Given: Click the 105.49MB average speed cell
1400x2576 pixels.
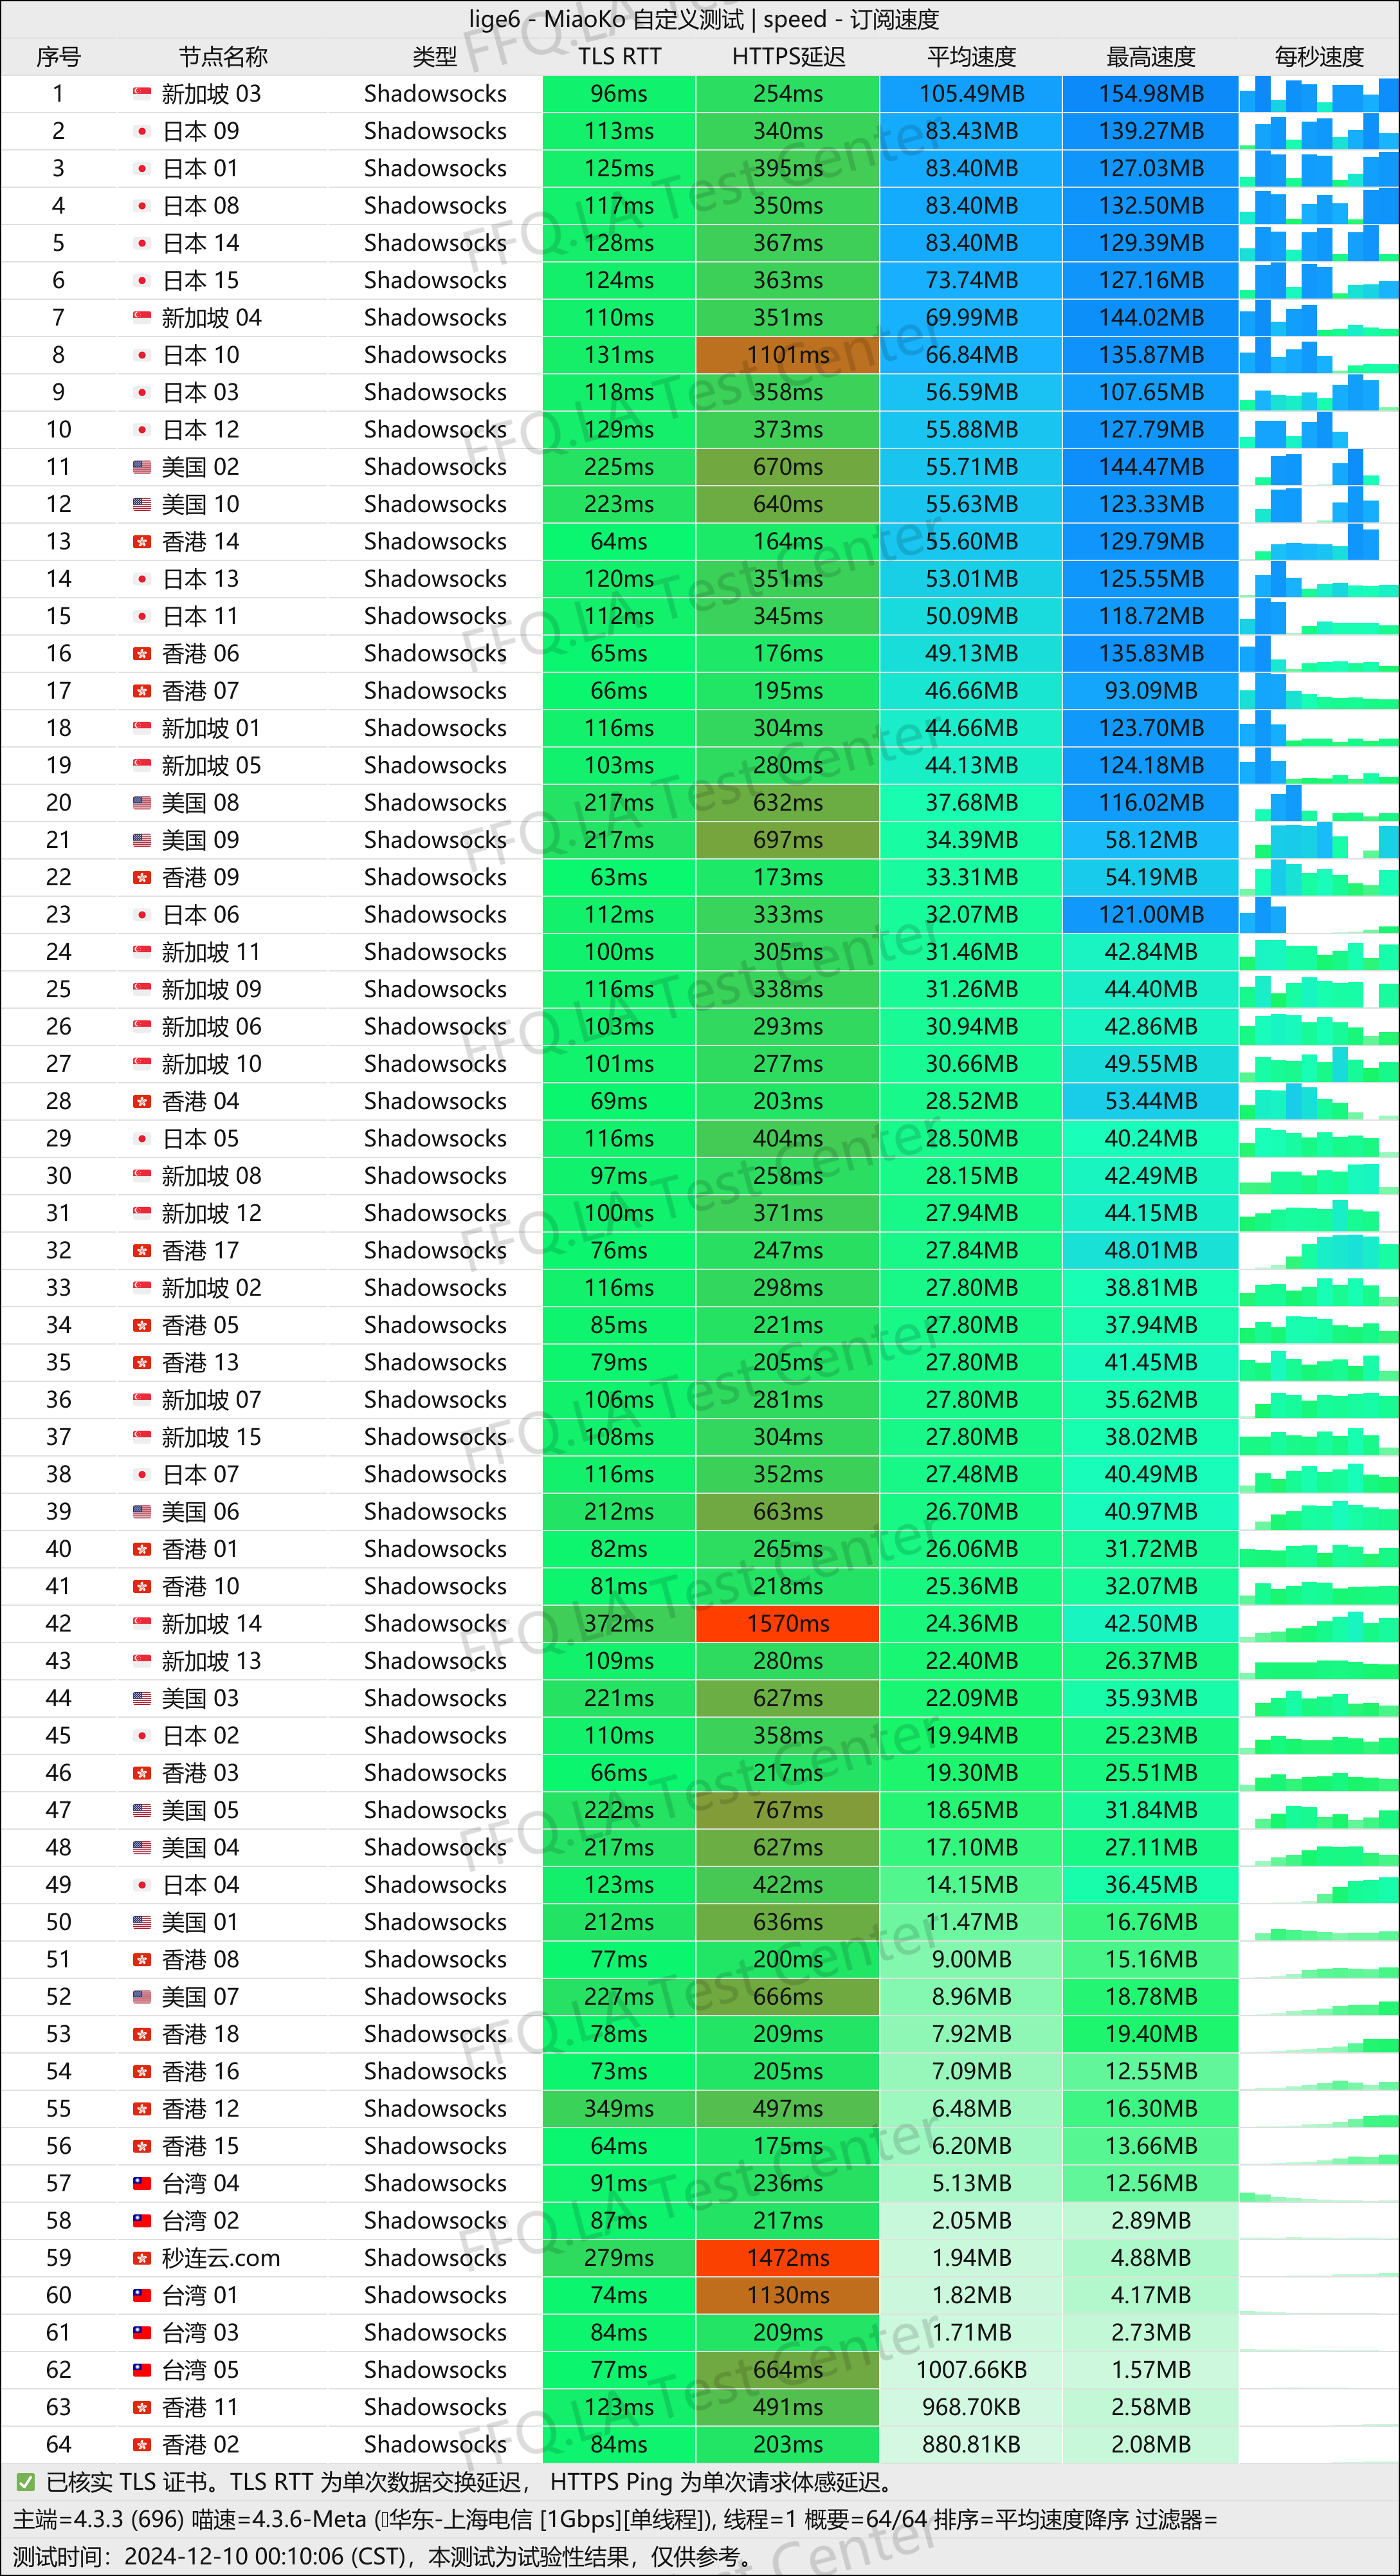Looking at the screenshot, I should pos(971,94).
